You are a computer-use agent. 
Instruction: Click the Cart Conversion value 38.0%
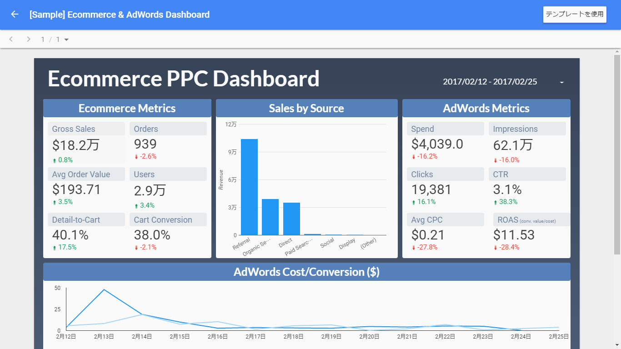[152, 235]
